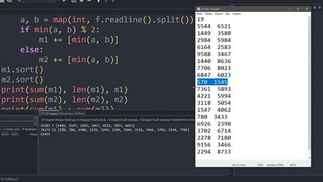Switch to the I/O Отладки tab
Image resolution: width=323 pixels, height=182 pixels.
click(48, 113)
